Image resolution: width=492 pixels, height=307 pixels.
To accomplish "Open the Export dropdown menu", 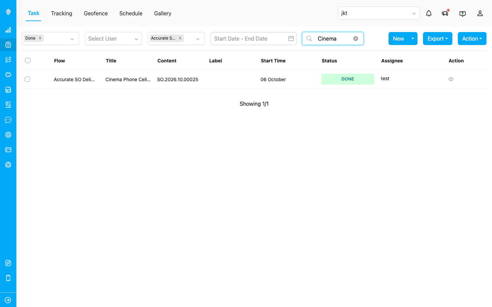I will (x=438, y=39).
